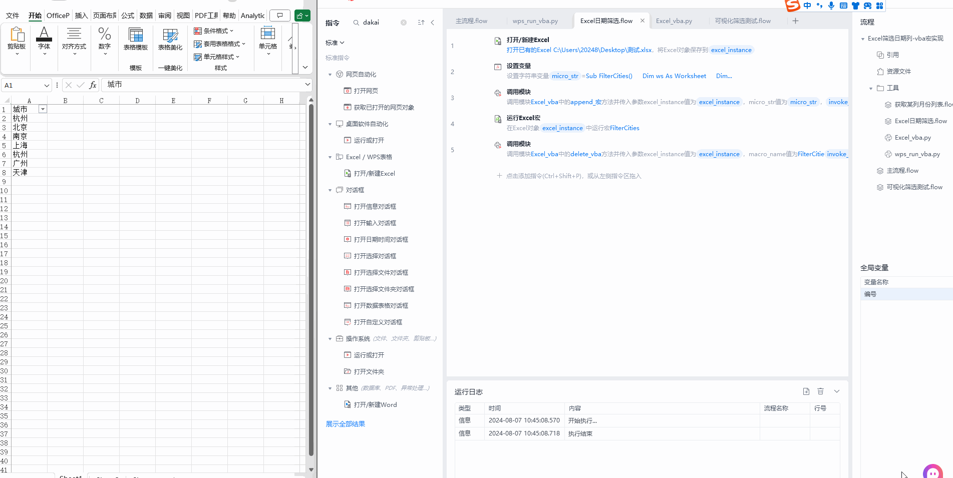
Task: Open the 单元格 cells group
Action: click(268, 40)
